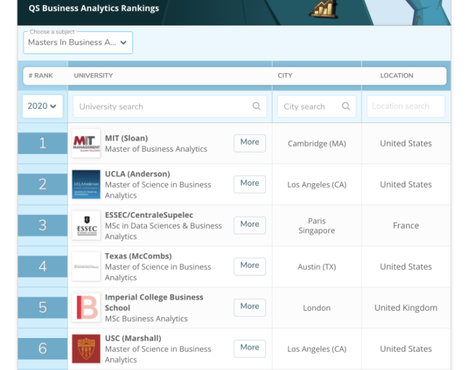Click the USC Marshall shield logo
The width and height of the screenshot is (468, 370).
pyautogui.click(x=86, y=348)
